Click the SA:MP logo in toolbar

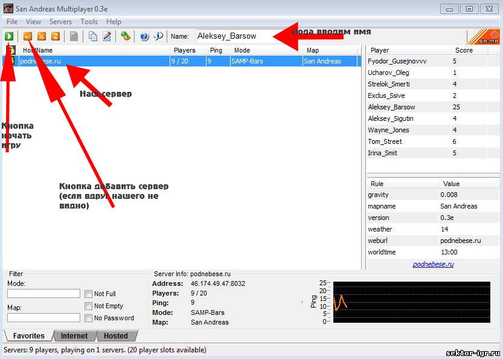[484, 37]
